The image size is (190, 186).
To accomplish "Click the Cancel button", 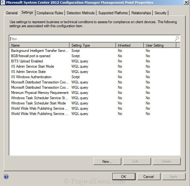I will [149, 176].
